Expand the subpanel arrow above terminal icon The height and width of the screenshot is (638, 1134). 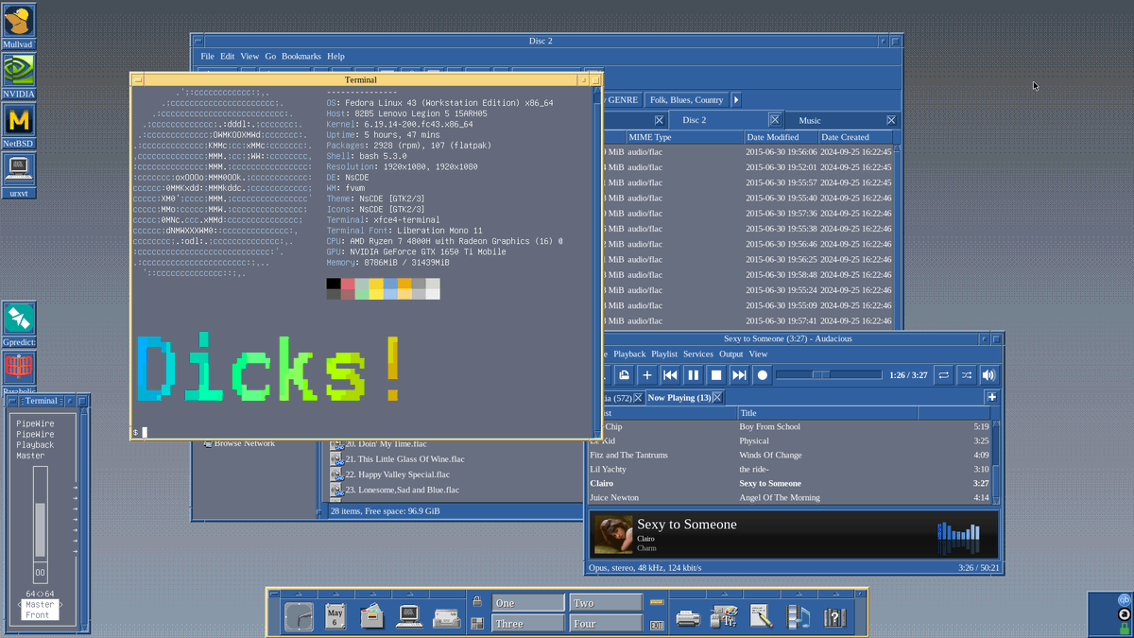pyautogui.click(x=409, y=595)
